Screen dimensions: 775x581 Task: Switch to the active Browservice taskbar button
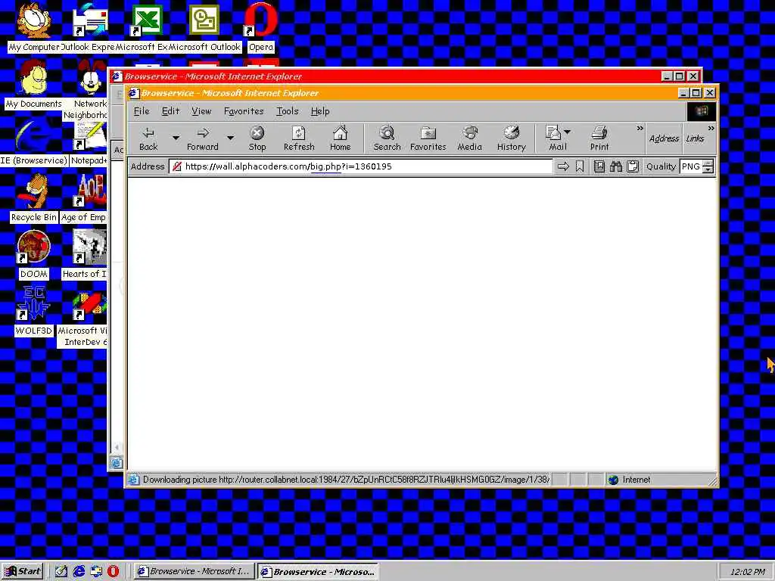(x=318, y=572)
